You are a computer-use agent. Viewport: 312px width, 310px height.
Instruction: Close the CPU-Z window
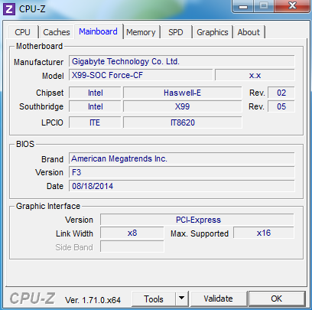tap(292, 6)
